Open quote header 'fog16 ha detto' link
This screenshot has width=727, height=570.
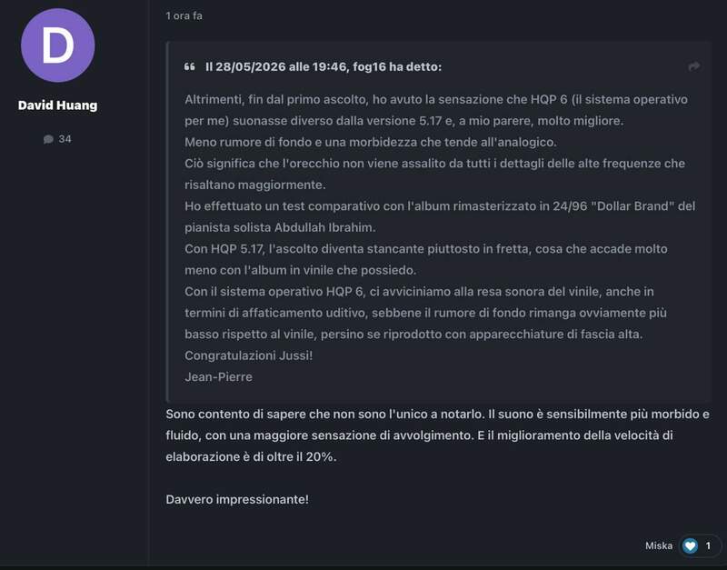(324, 66)
